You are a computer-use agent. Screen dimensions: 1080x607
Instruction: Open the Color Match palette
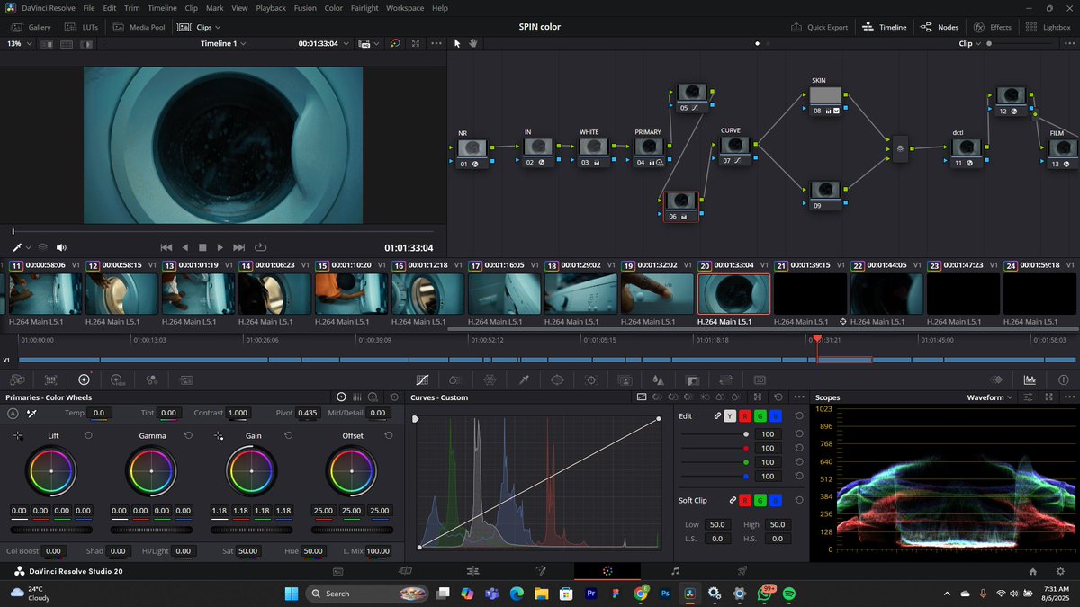point(50,380)
